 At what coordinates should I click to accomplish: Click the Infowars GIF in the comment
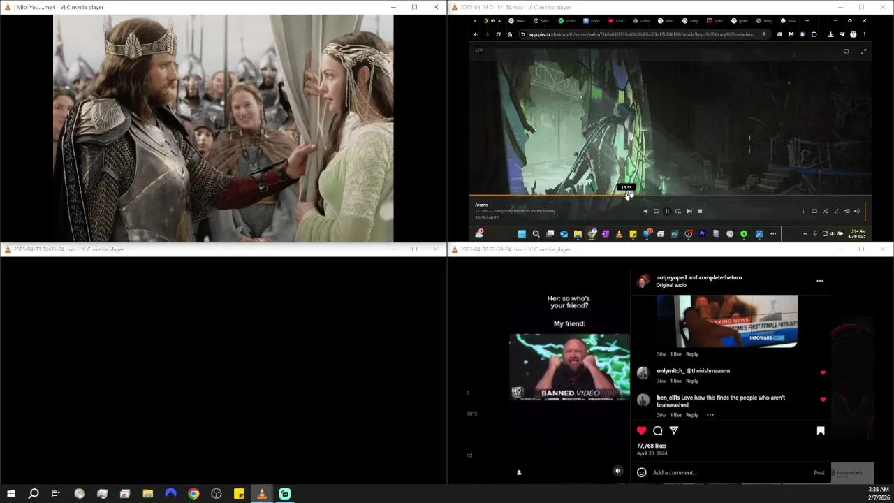coord(727,321)
